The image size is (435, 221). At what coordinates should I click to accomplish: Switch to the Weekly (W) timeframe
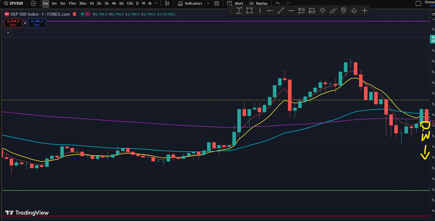tap(143, 3)
